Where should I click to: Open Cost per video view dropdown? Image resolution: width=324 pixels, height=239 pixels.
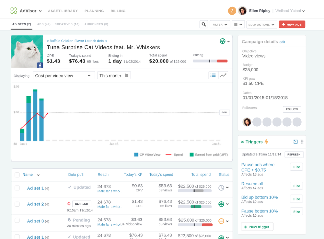click(64, 75)
